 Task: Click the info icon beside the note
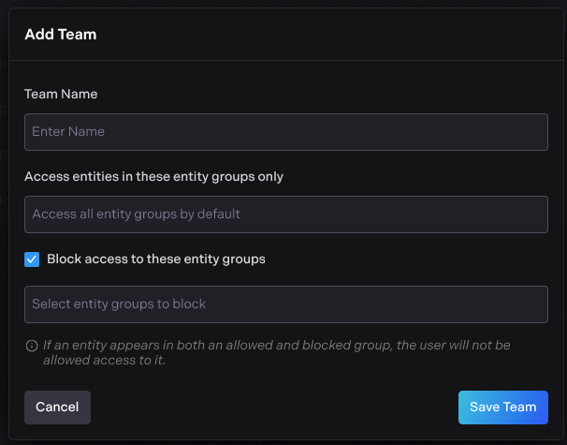pyautogui.click(x=32, y=346)
